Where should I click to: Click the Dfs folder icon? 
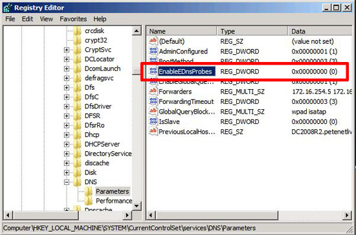point(77,87)
